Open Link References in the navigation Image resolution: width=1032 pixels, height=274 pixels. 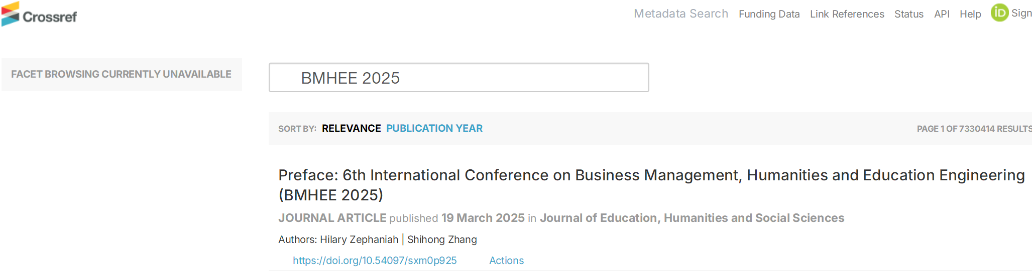(847, 15)
